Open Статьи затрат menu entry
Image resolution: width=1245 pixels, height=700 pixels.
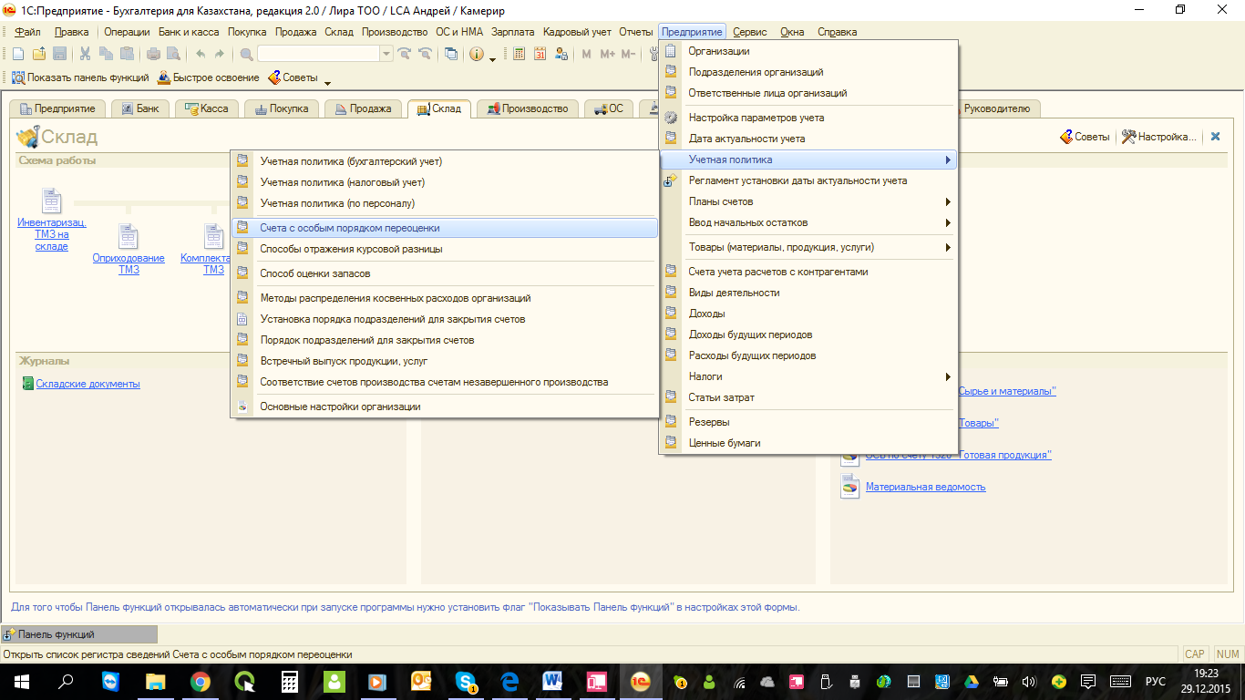click(x=808, y=397)
